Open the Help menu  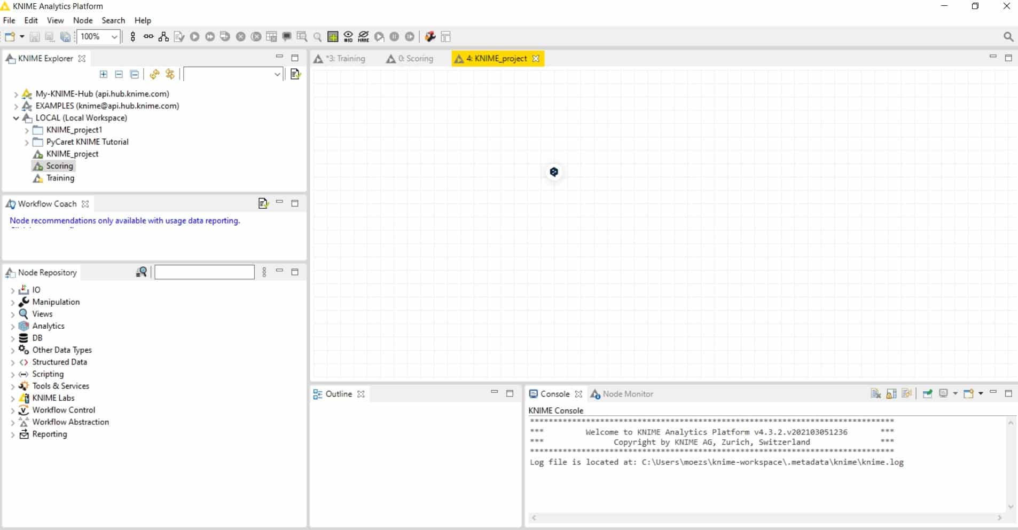point(143,20)
